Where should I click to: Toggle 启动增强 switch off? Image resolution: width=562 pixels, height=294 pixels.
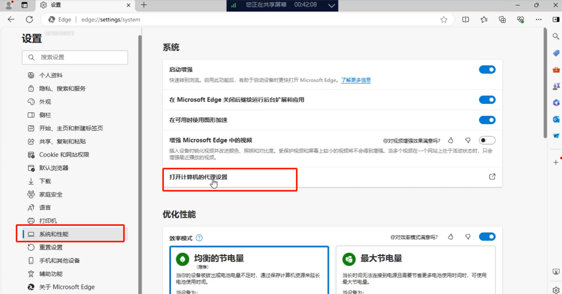(487, 69)
